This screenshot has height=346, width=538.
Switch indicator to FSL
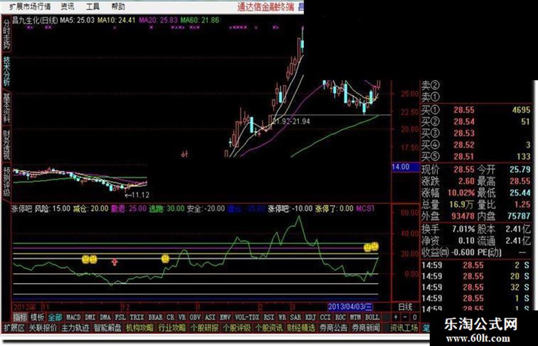120,317
